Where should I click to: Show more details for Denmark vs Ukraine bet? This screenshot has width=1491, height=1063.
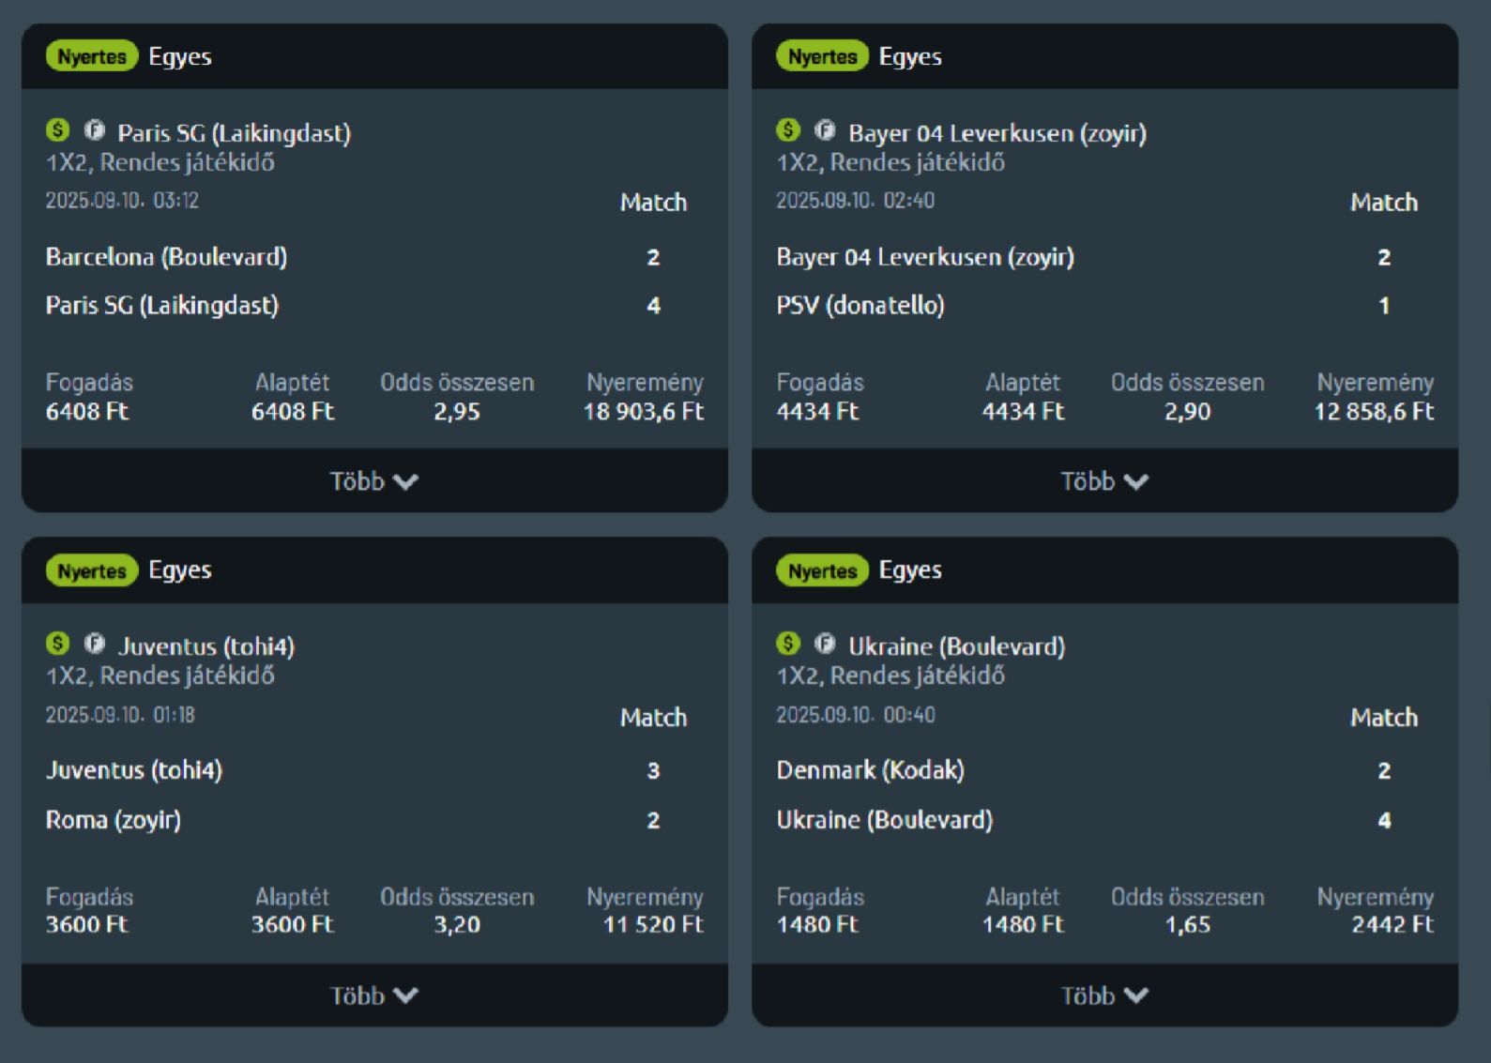[x=1104, y=995]
